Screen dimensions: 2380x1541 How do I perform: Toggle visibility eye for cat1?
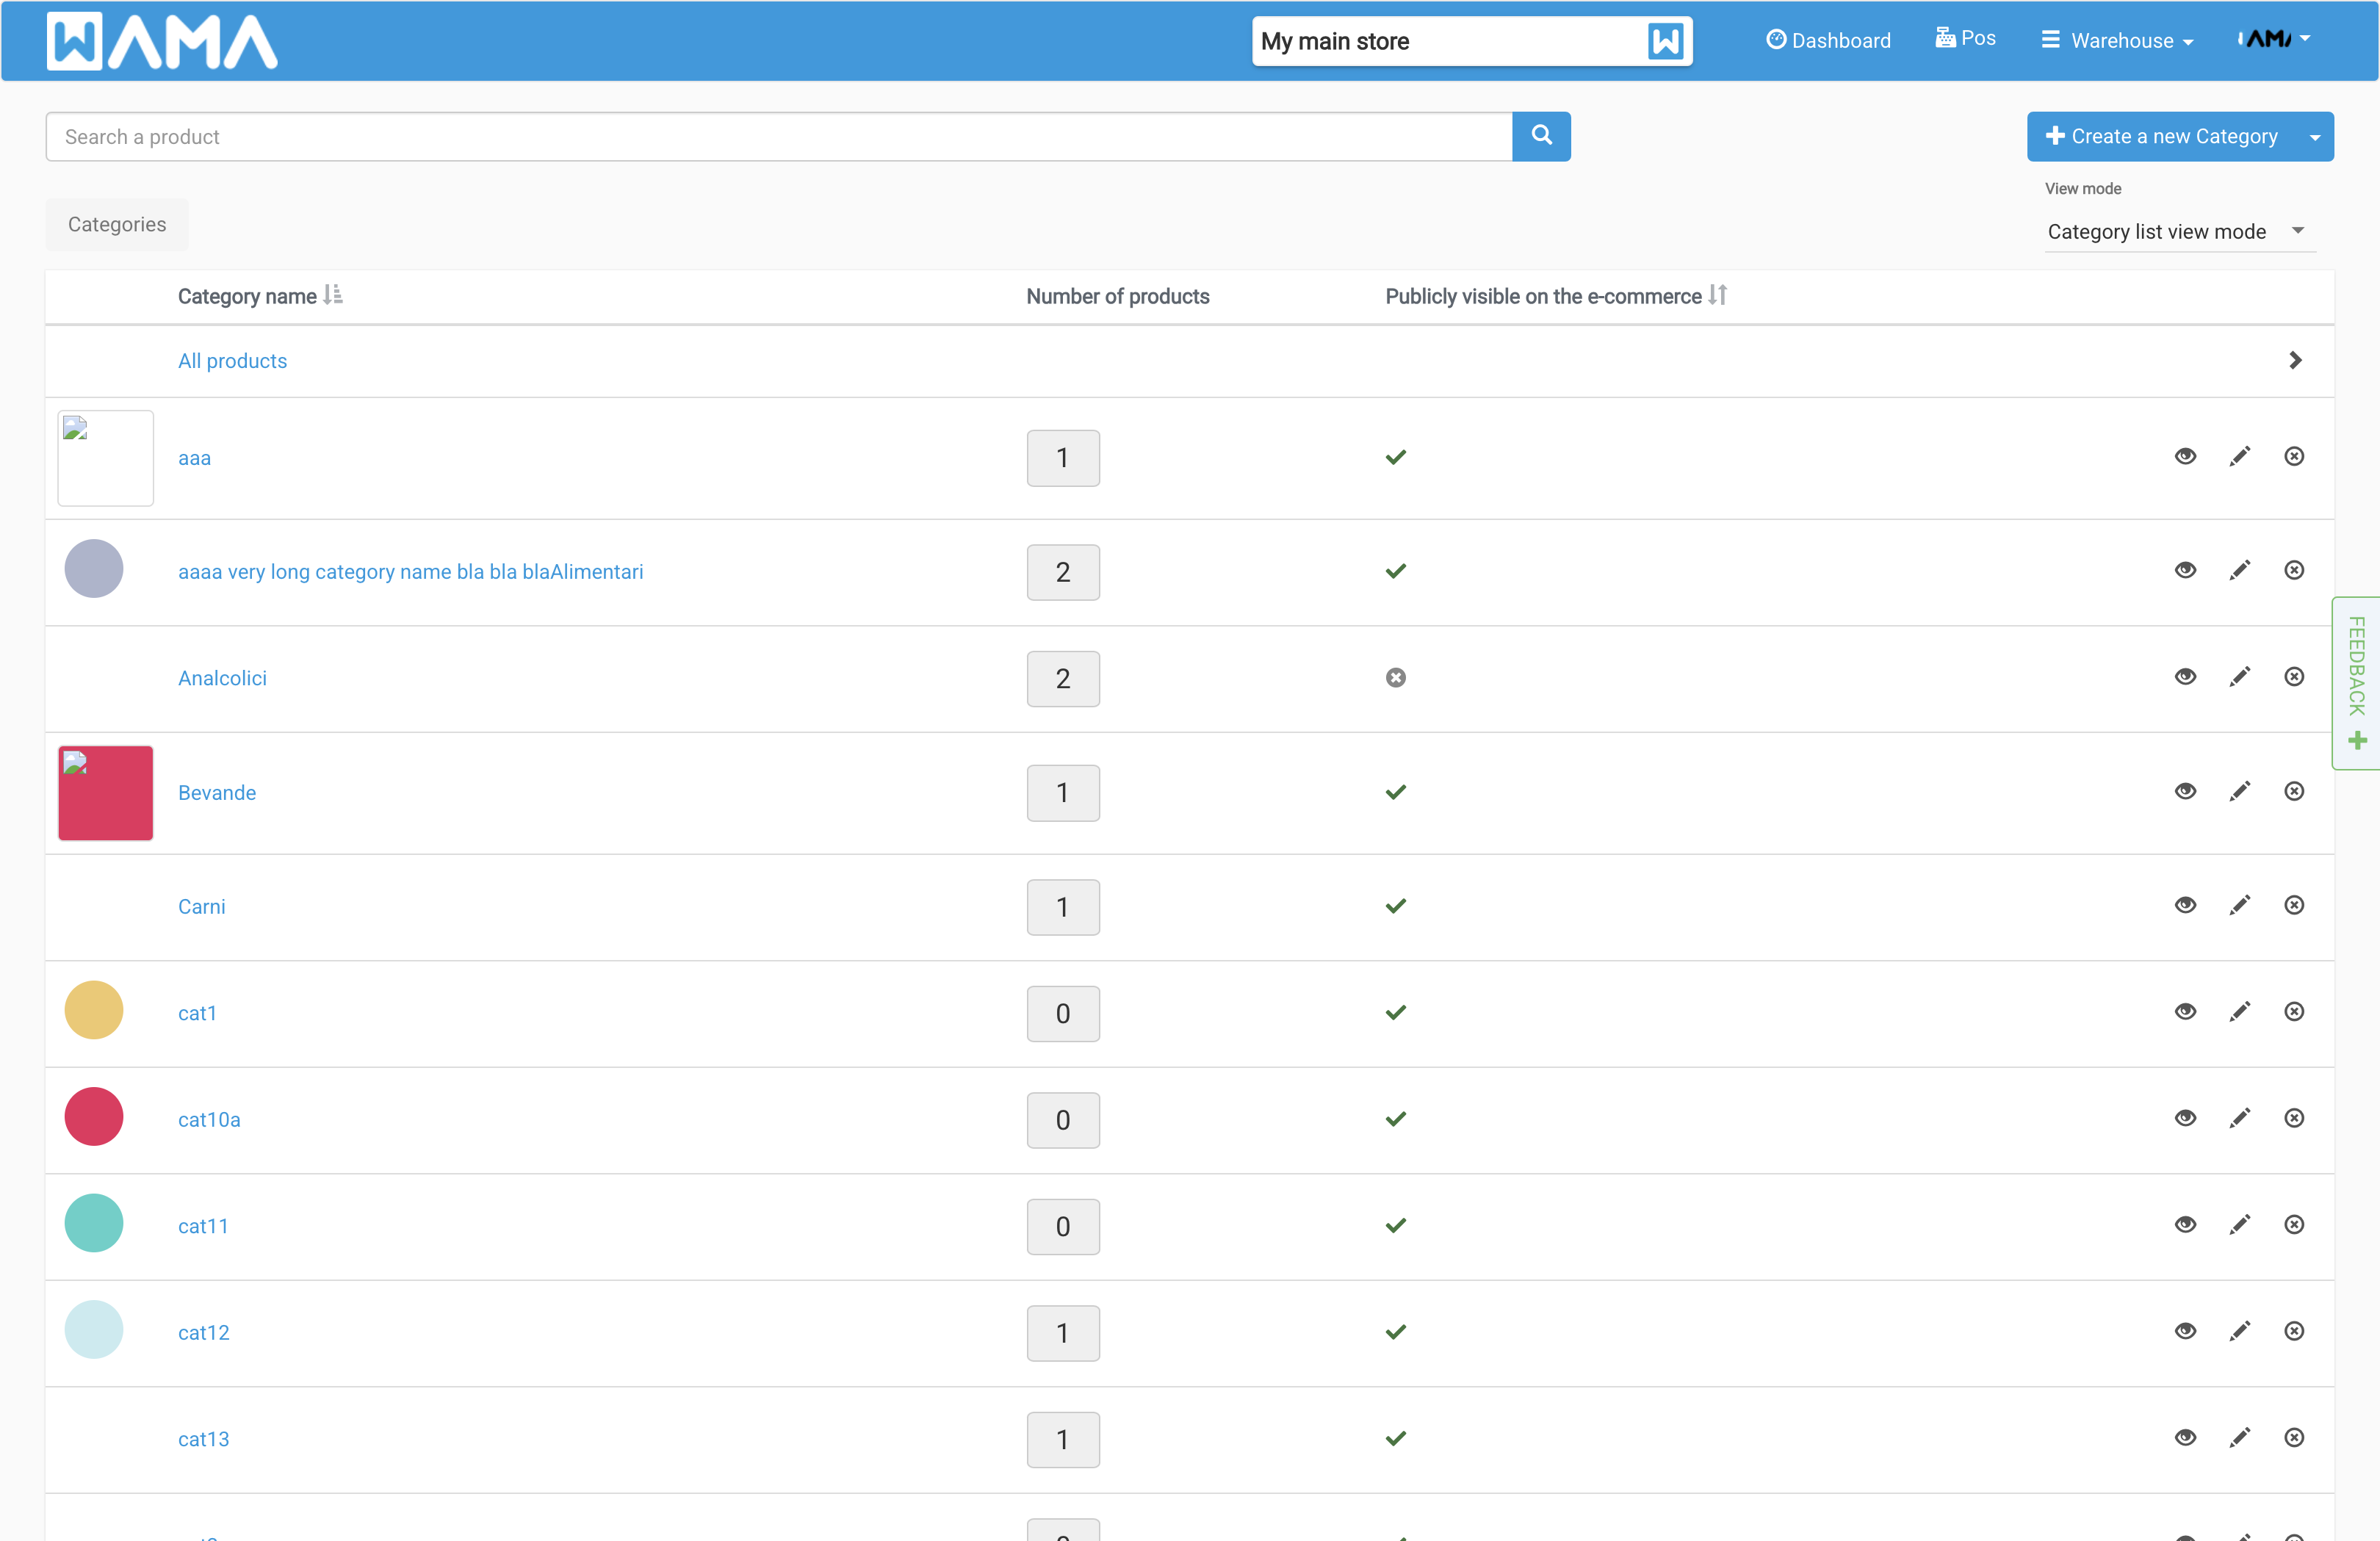(x=2185, y=1012)
